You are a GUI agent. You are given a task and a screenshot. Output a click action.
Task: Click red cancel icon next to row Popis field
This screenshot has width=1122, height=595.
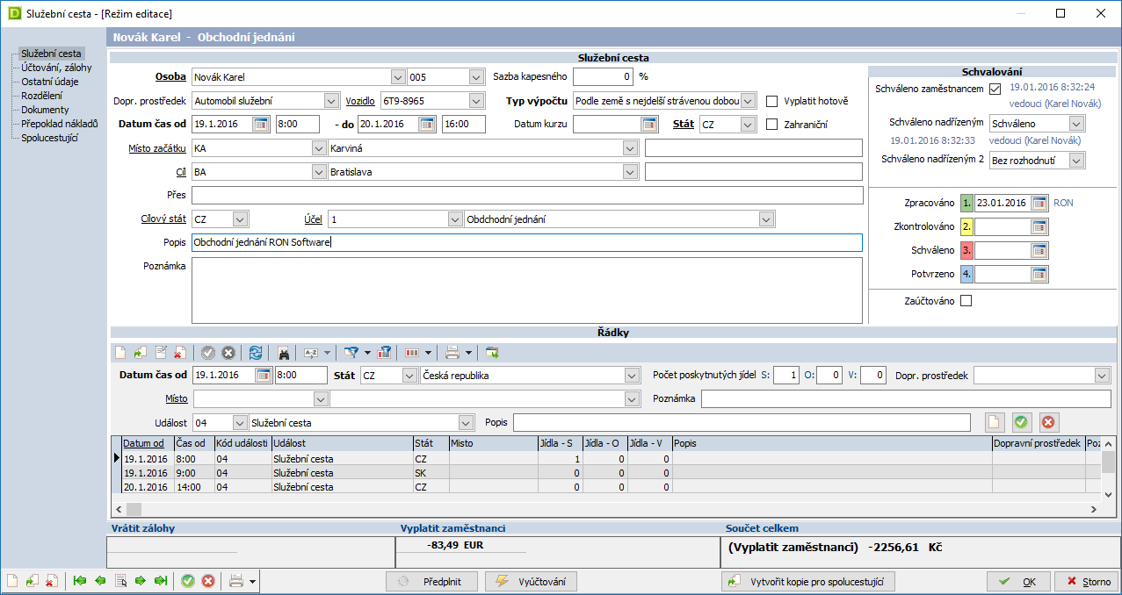[1048, 422]
